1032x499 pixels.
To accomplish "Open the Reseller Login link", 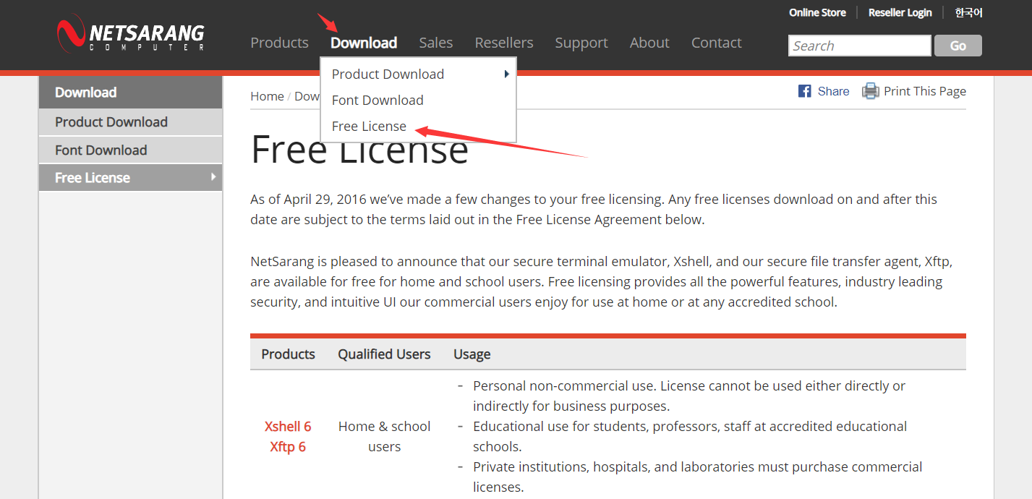I will pyautogui.click(x=900, y=12).
